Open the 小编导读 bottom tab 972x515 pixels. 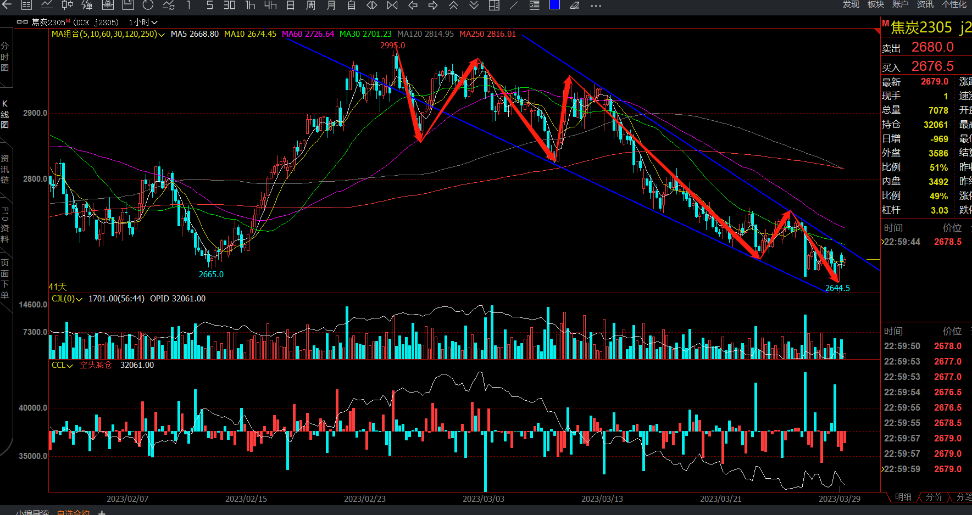(x=32, y=512)
